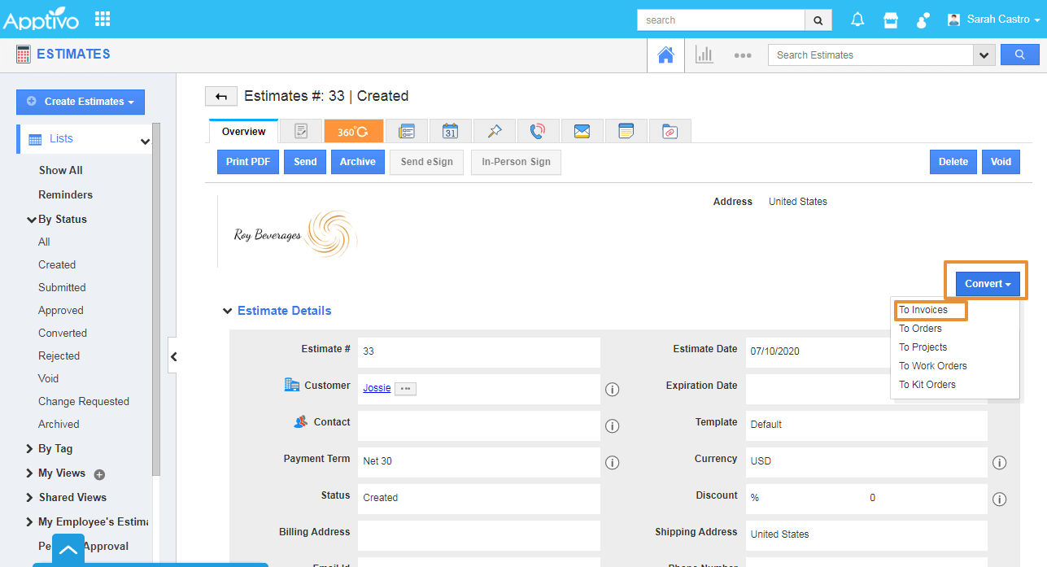
Task: Go to Estimates home icon
Action: (x=665, y=55)
